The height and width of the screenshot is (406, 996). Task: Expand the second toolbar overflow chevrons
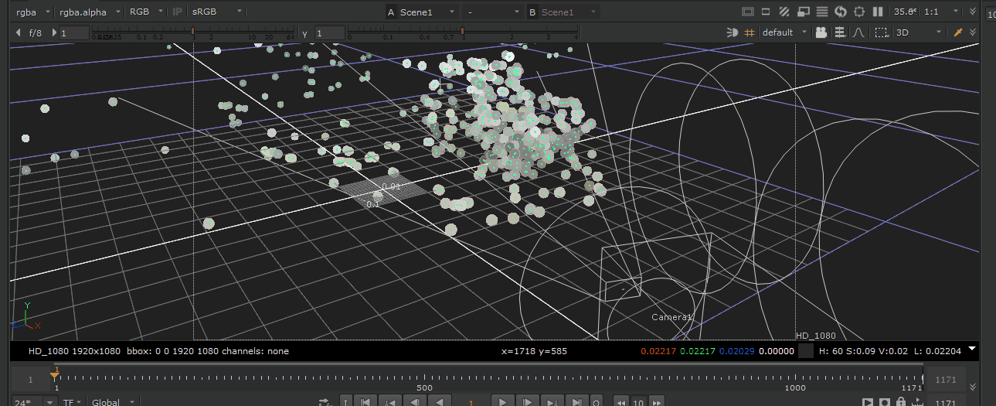click(x=973, y=32)
